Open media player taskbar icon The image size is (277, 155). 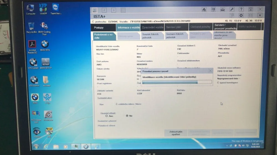[66, 146]
